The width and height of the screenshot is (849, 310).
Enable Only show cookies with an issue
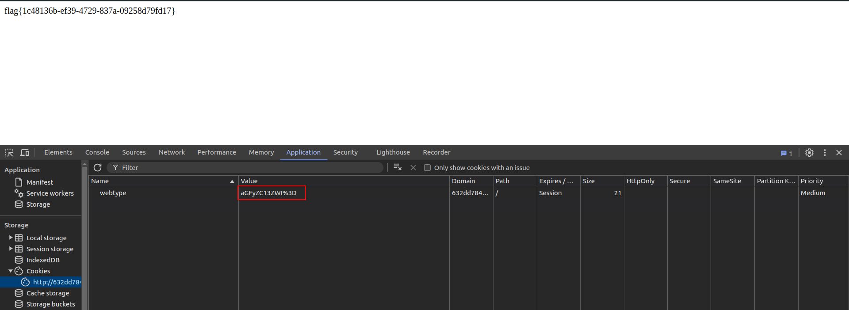[x=427, y=167]
